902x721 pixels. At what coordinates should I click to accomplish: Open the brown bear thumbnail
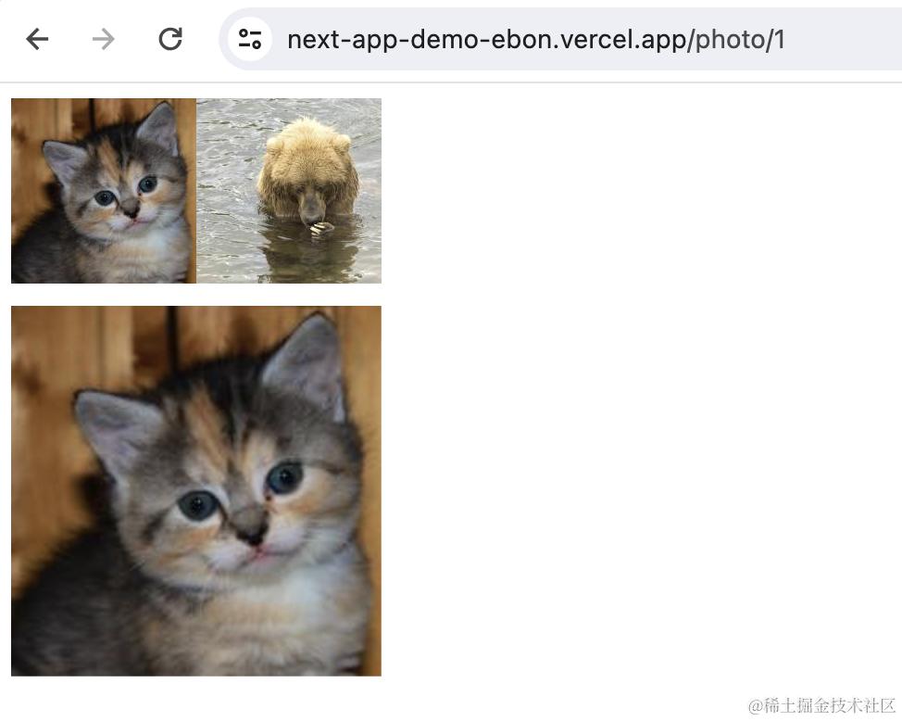[x=289, y=191]
